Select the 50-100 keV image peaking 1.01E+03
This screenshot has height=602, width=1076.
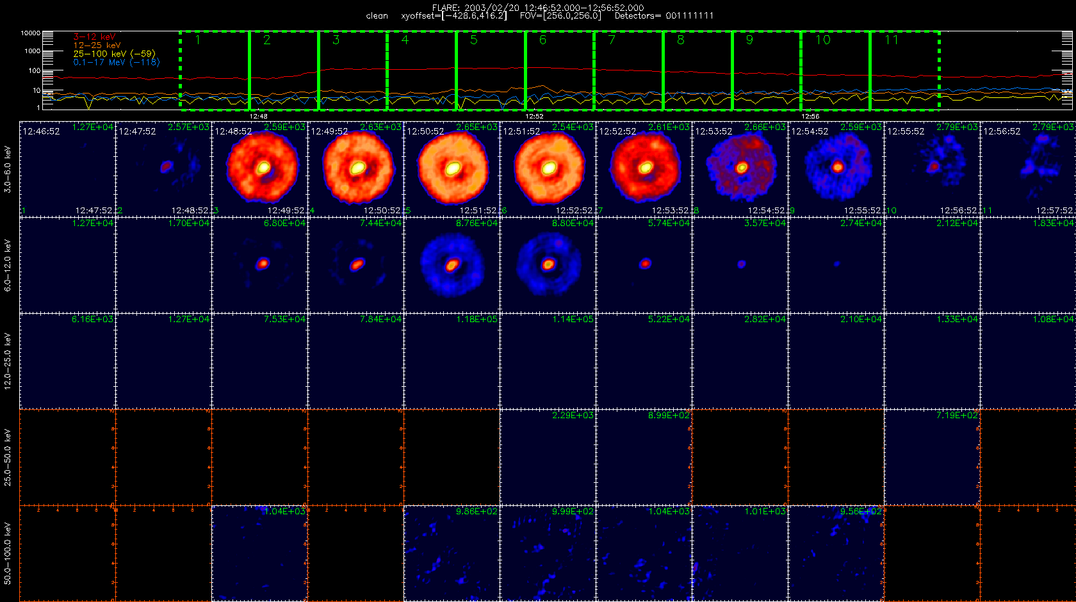740,553
